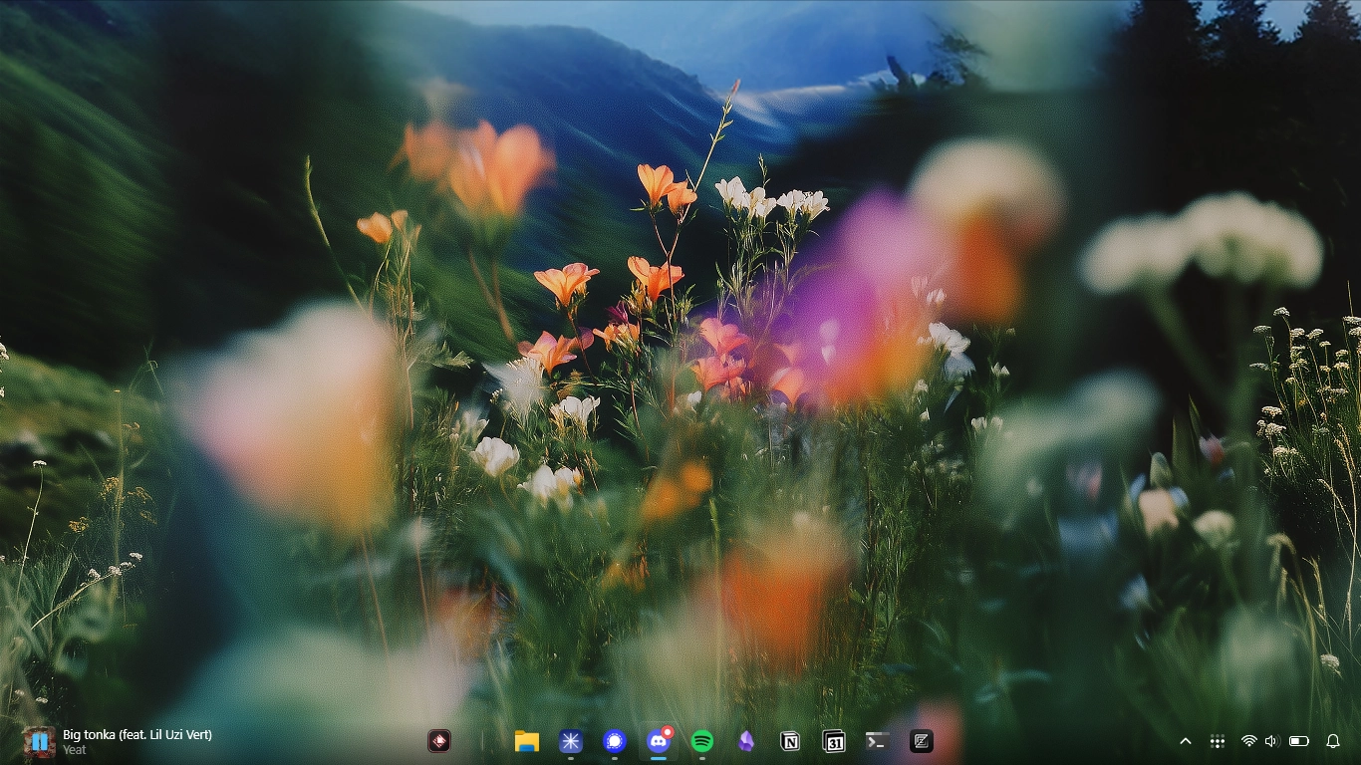The width and height of the screenshot is (1361, 765).
Task: Launch Notion from the taskbar
Action: click(790, 741)
